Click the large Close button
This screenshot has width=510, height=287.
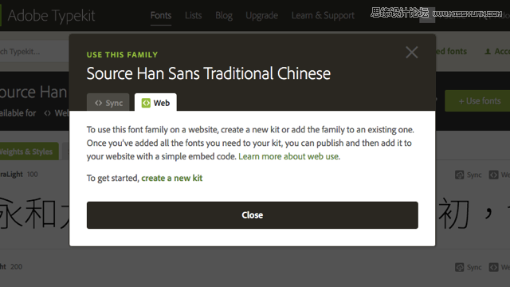253,215
